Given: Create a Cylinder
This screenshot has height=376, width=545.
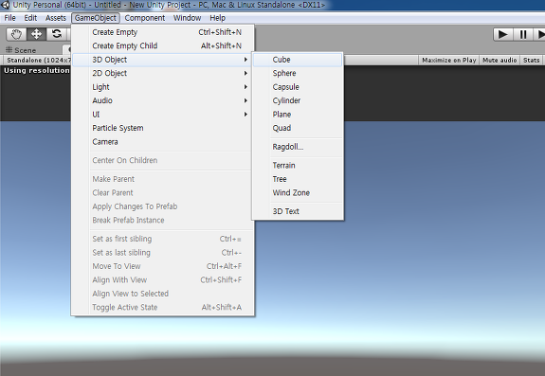Looking at the screenshot, I should pos(298,100).
